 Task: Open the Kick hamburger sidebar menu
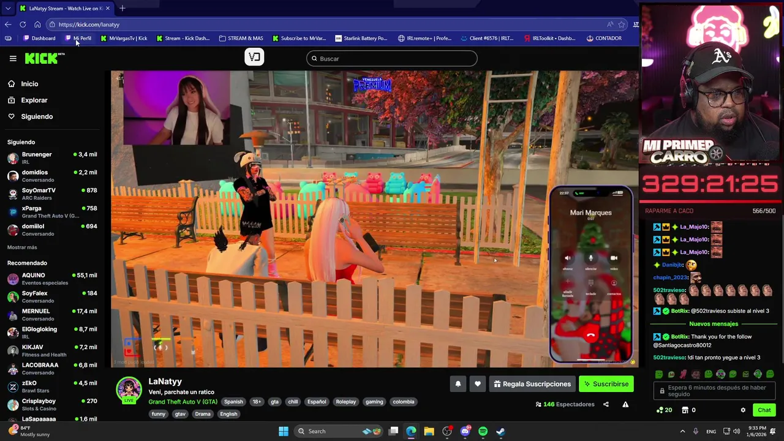pos(13,58)
